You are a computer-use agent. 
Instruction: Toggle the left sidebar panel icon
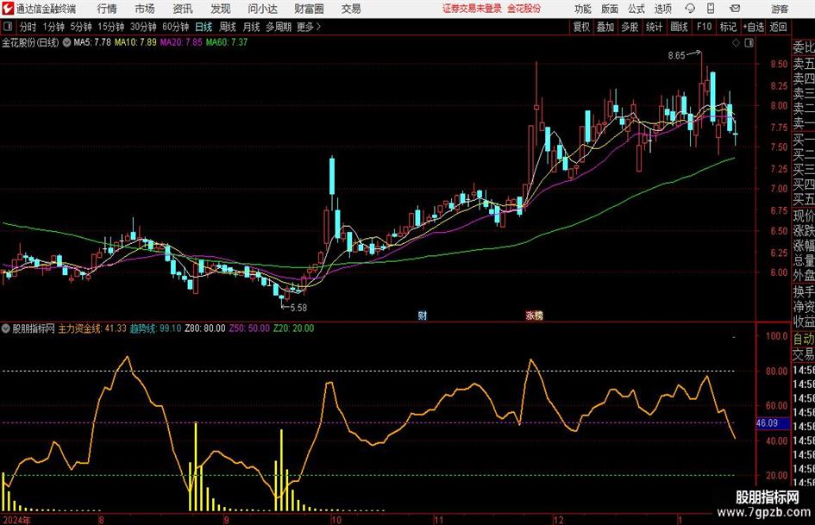(x=8, y=27)
